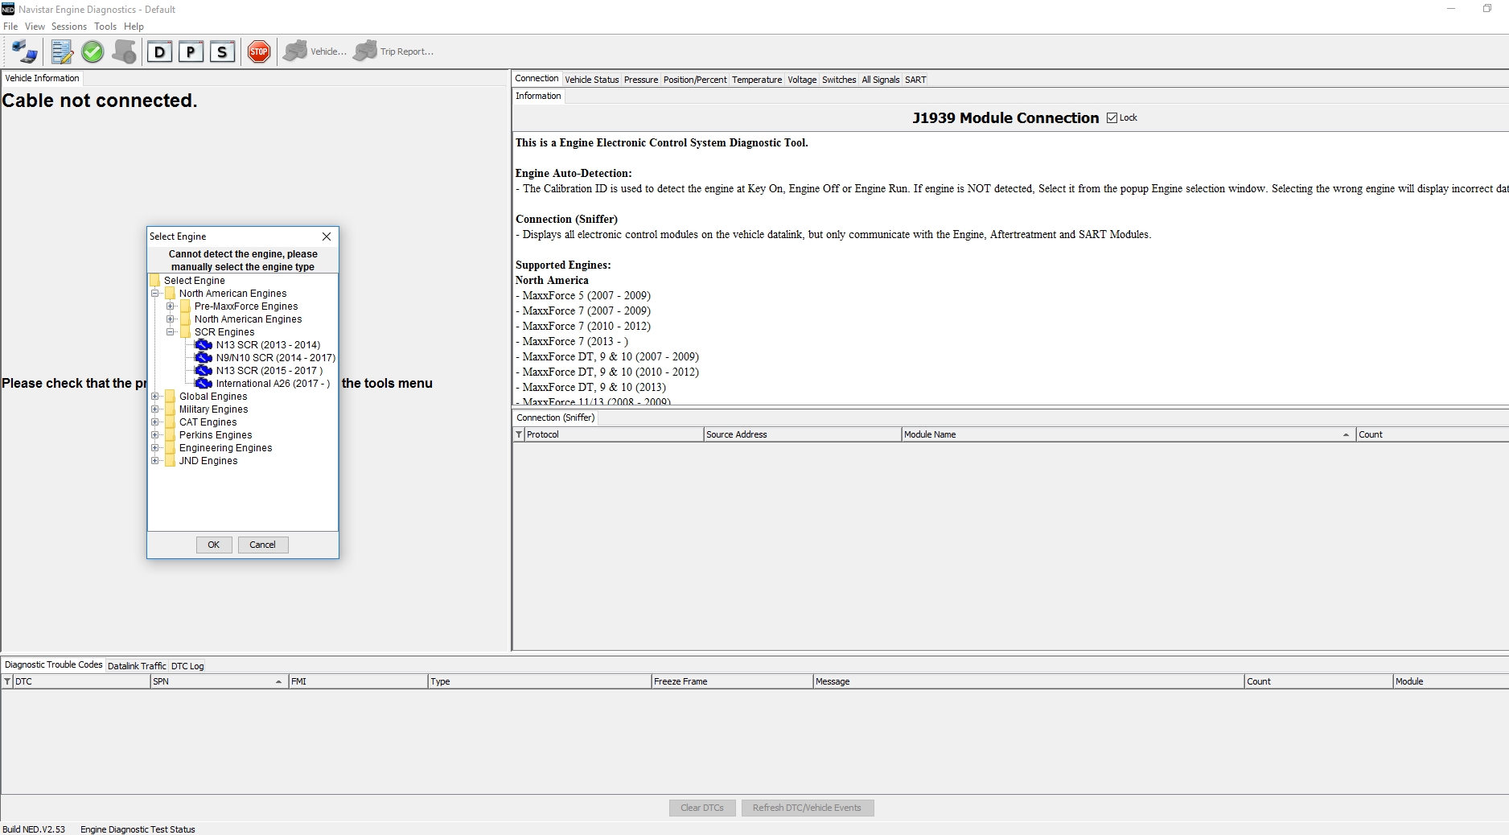
Task: Switch to the Datalink Traffic tab
Action: pos(136,665)
